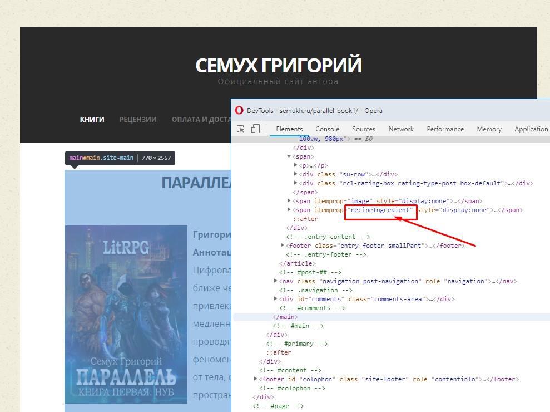Open the РЕЦЕНЗИИ navigation link
This screenshot has height=412, width=550.
coord(137,119)
